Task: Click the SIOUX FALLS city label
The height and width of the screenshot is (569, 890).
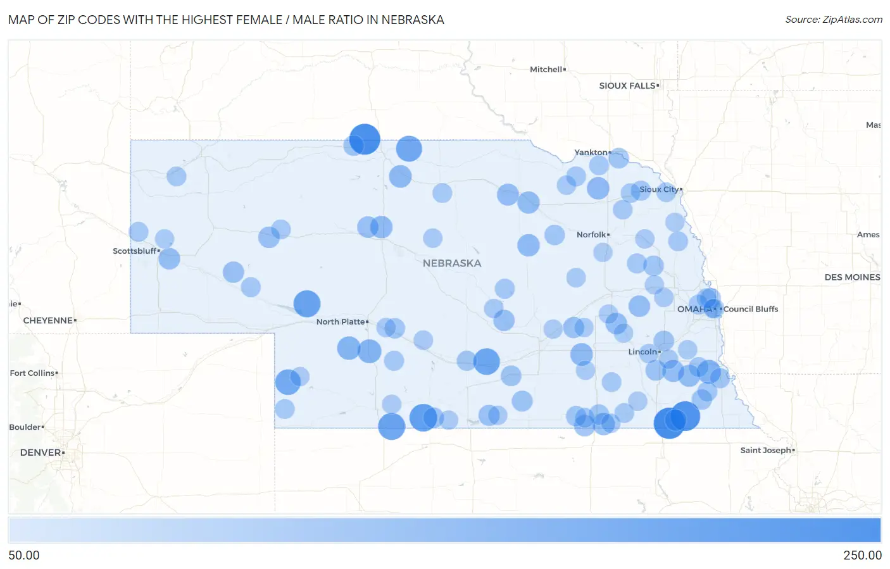Action: (x=627, y=85)
